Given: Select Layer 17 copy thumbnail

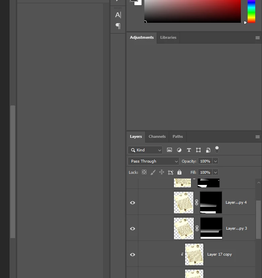Looking at the screenshot, I should click(194, 254).
